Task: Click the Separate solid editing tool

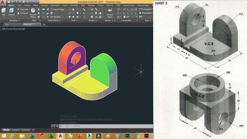Action: (56, 17)
